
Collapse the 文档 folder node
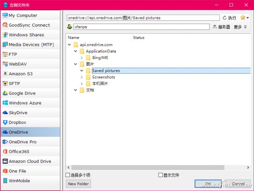76,90
